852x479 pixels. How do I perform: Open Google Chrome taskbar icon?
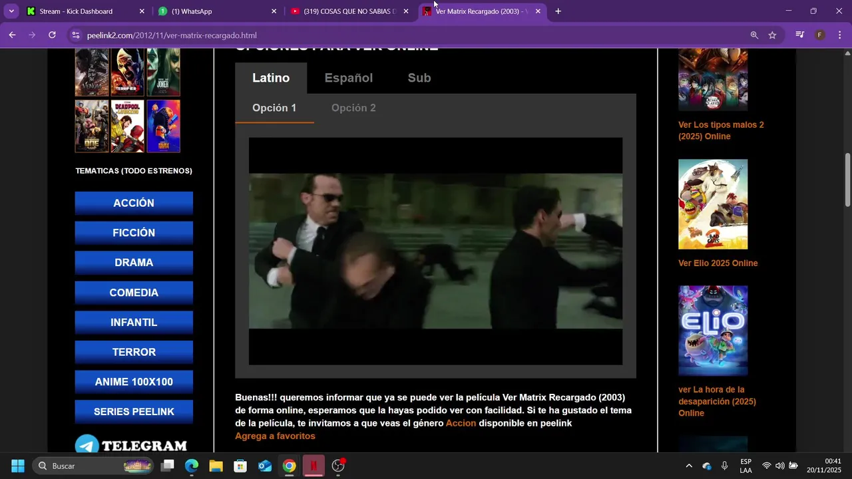pyautogui.click(x=289, y=466)
